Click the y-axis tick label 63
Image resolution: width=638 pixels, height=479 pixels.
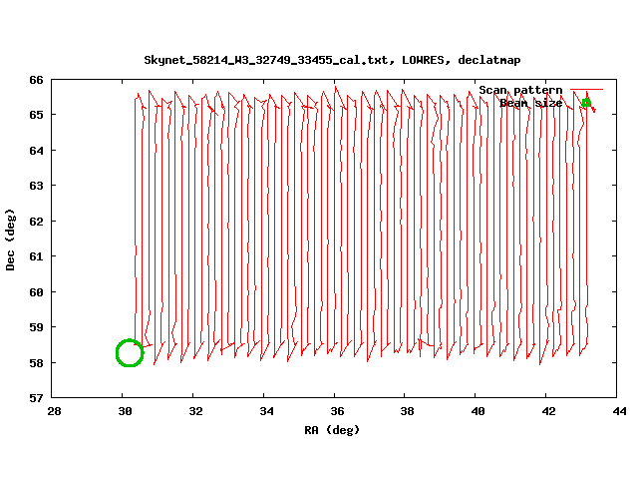click(x=36, y=186)
